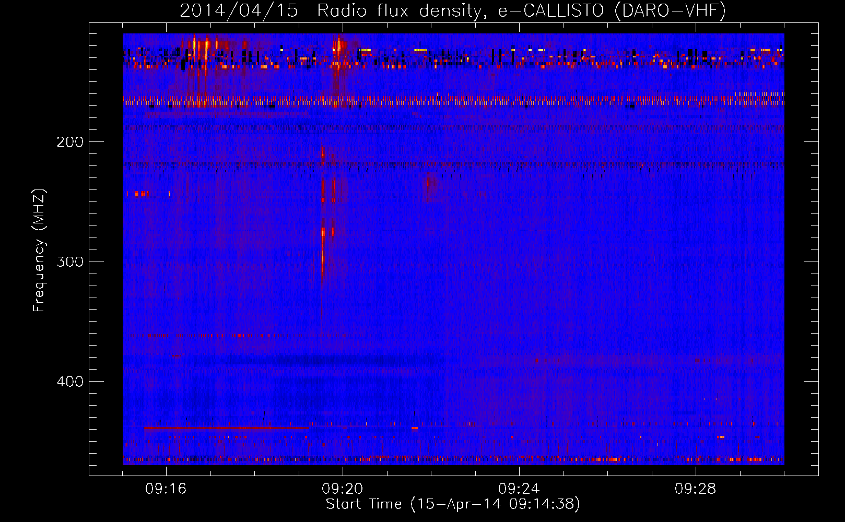Click the 09:20 time tick label
Image resolution: width=845 pixels, height=522 pixels.
[x=343, y=489]
